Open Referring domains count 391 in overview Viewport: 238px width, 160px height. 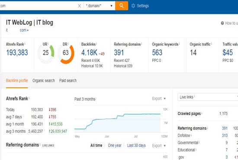[x=119, y=53]
